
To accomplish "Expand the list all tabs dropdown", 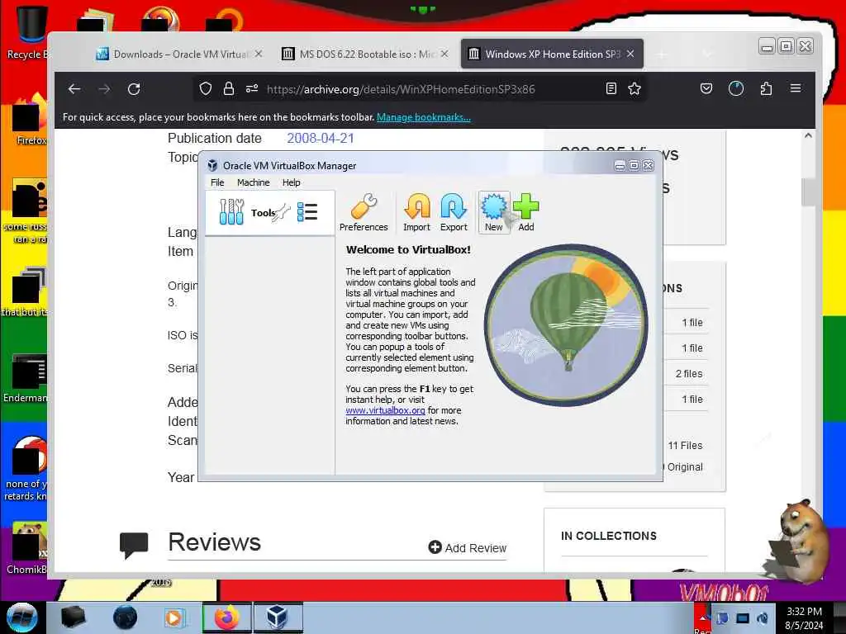I will click(707, 54).
